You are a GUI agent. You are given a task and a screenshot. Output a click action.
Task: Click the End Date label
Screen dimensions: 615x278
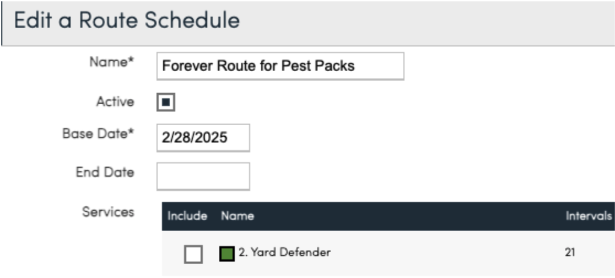coord(105,172)
